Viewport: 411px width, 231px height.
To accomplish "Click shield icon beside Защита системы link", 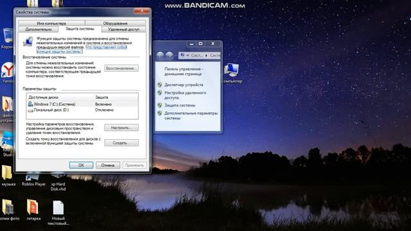I will pyautogui.click(x=160, y=105).
